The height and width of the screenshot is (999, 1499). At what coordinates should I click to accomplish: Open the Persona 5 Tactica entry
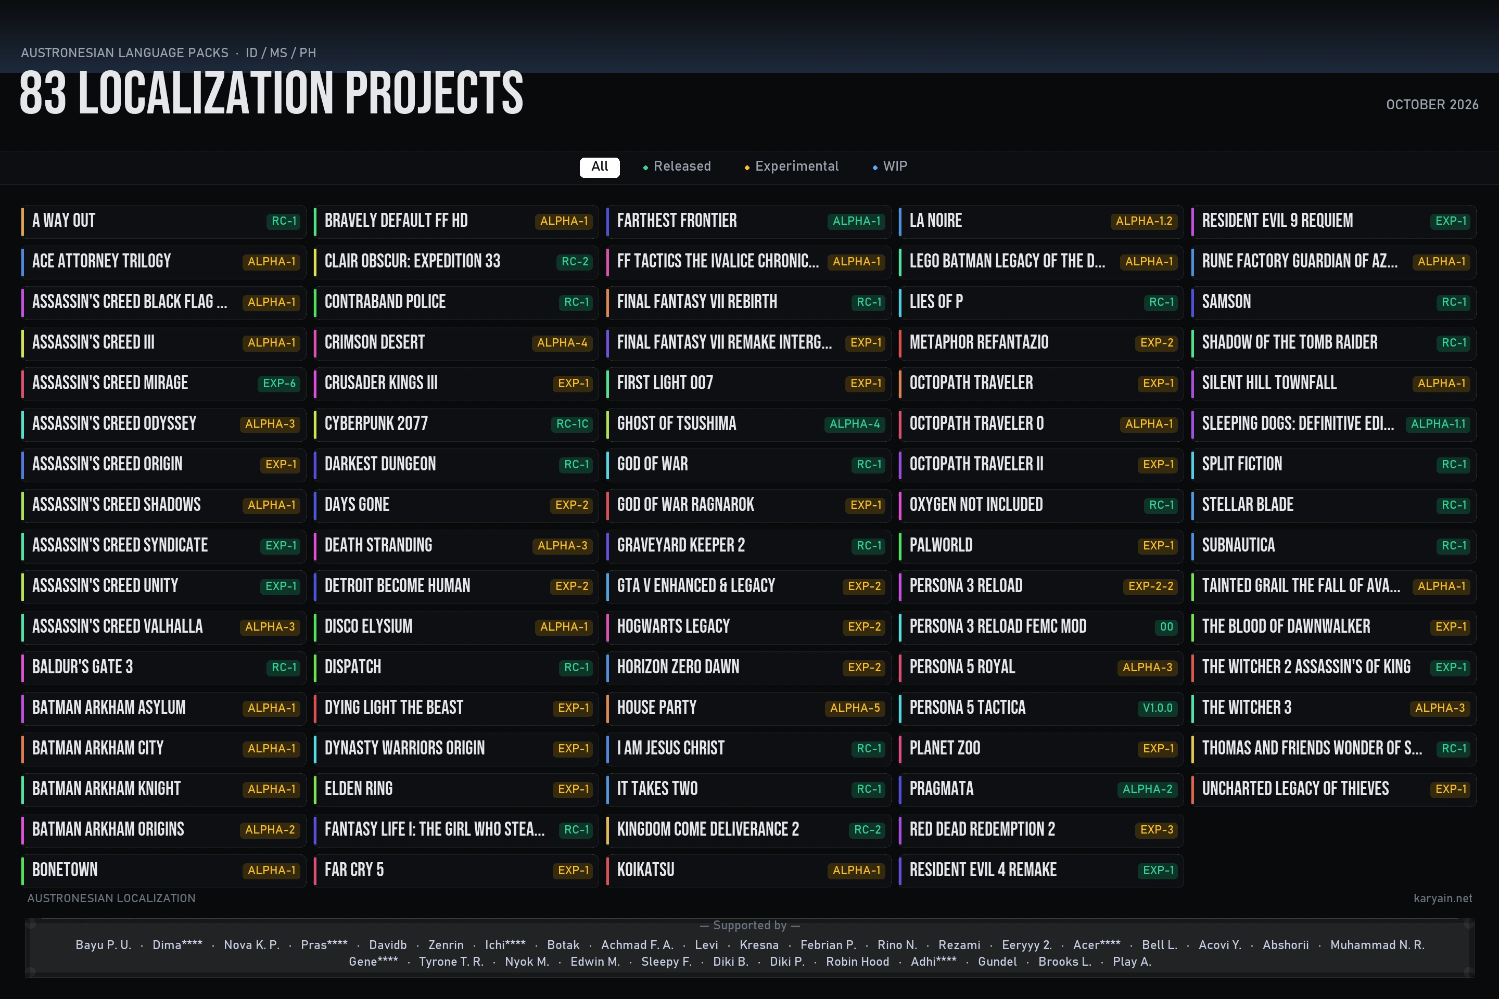pyautogui.click(x=1041, y=709)
